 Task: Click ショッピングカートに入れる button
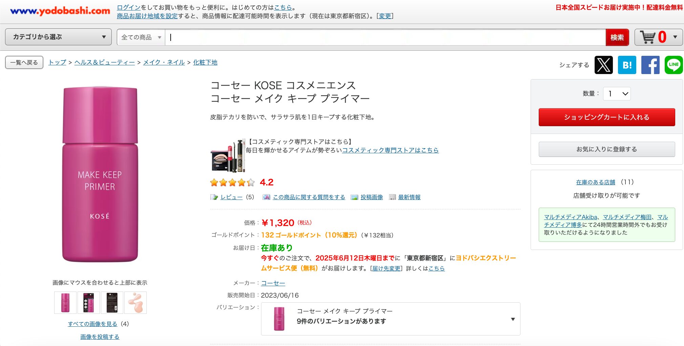click(x=607, y=117)
